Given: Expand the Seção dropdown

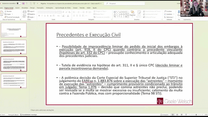Looking at the screenshot, I should click(x=31, y=17).
